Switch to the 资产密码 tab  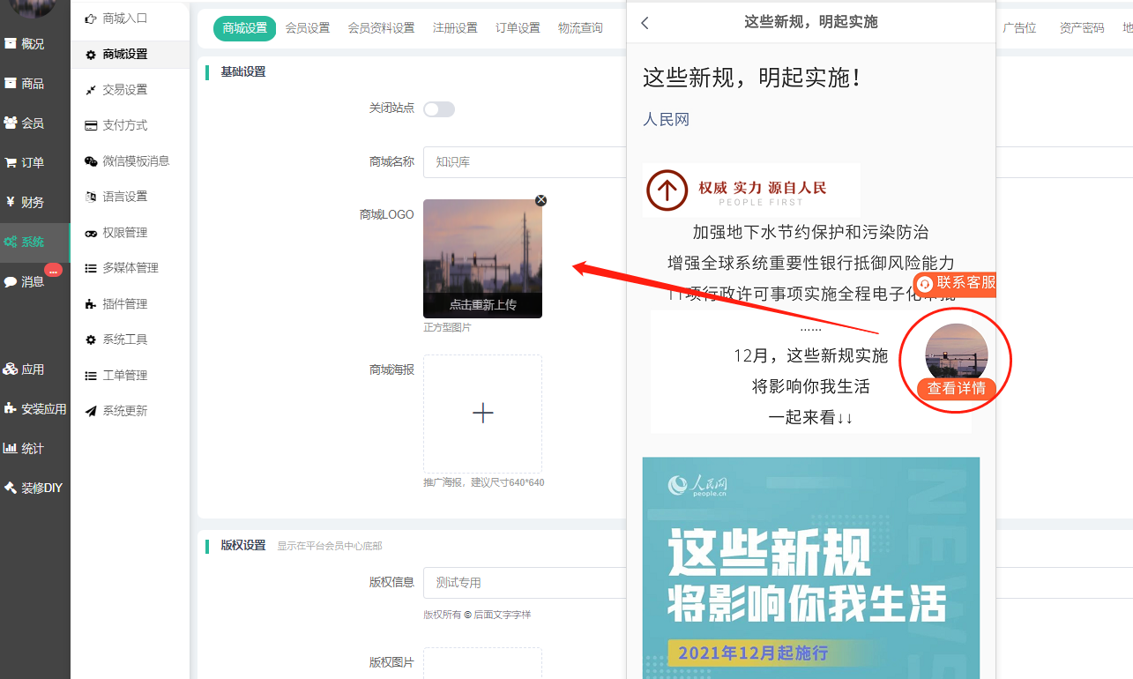click(1082, 28)
